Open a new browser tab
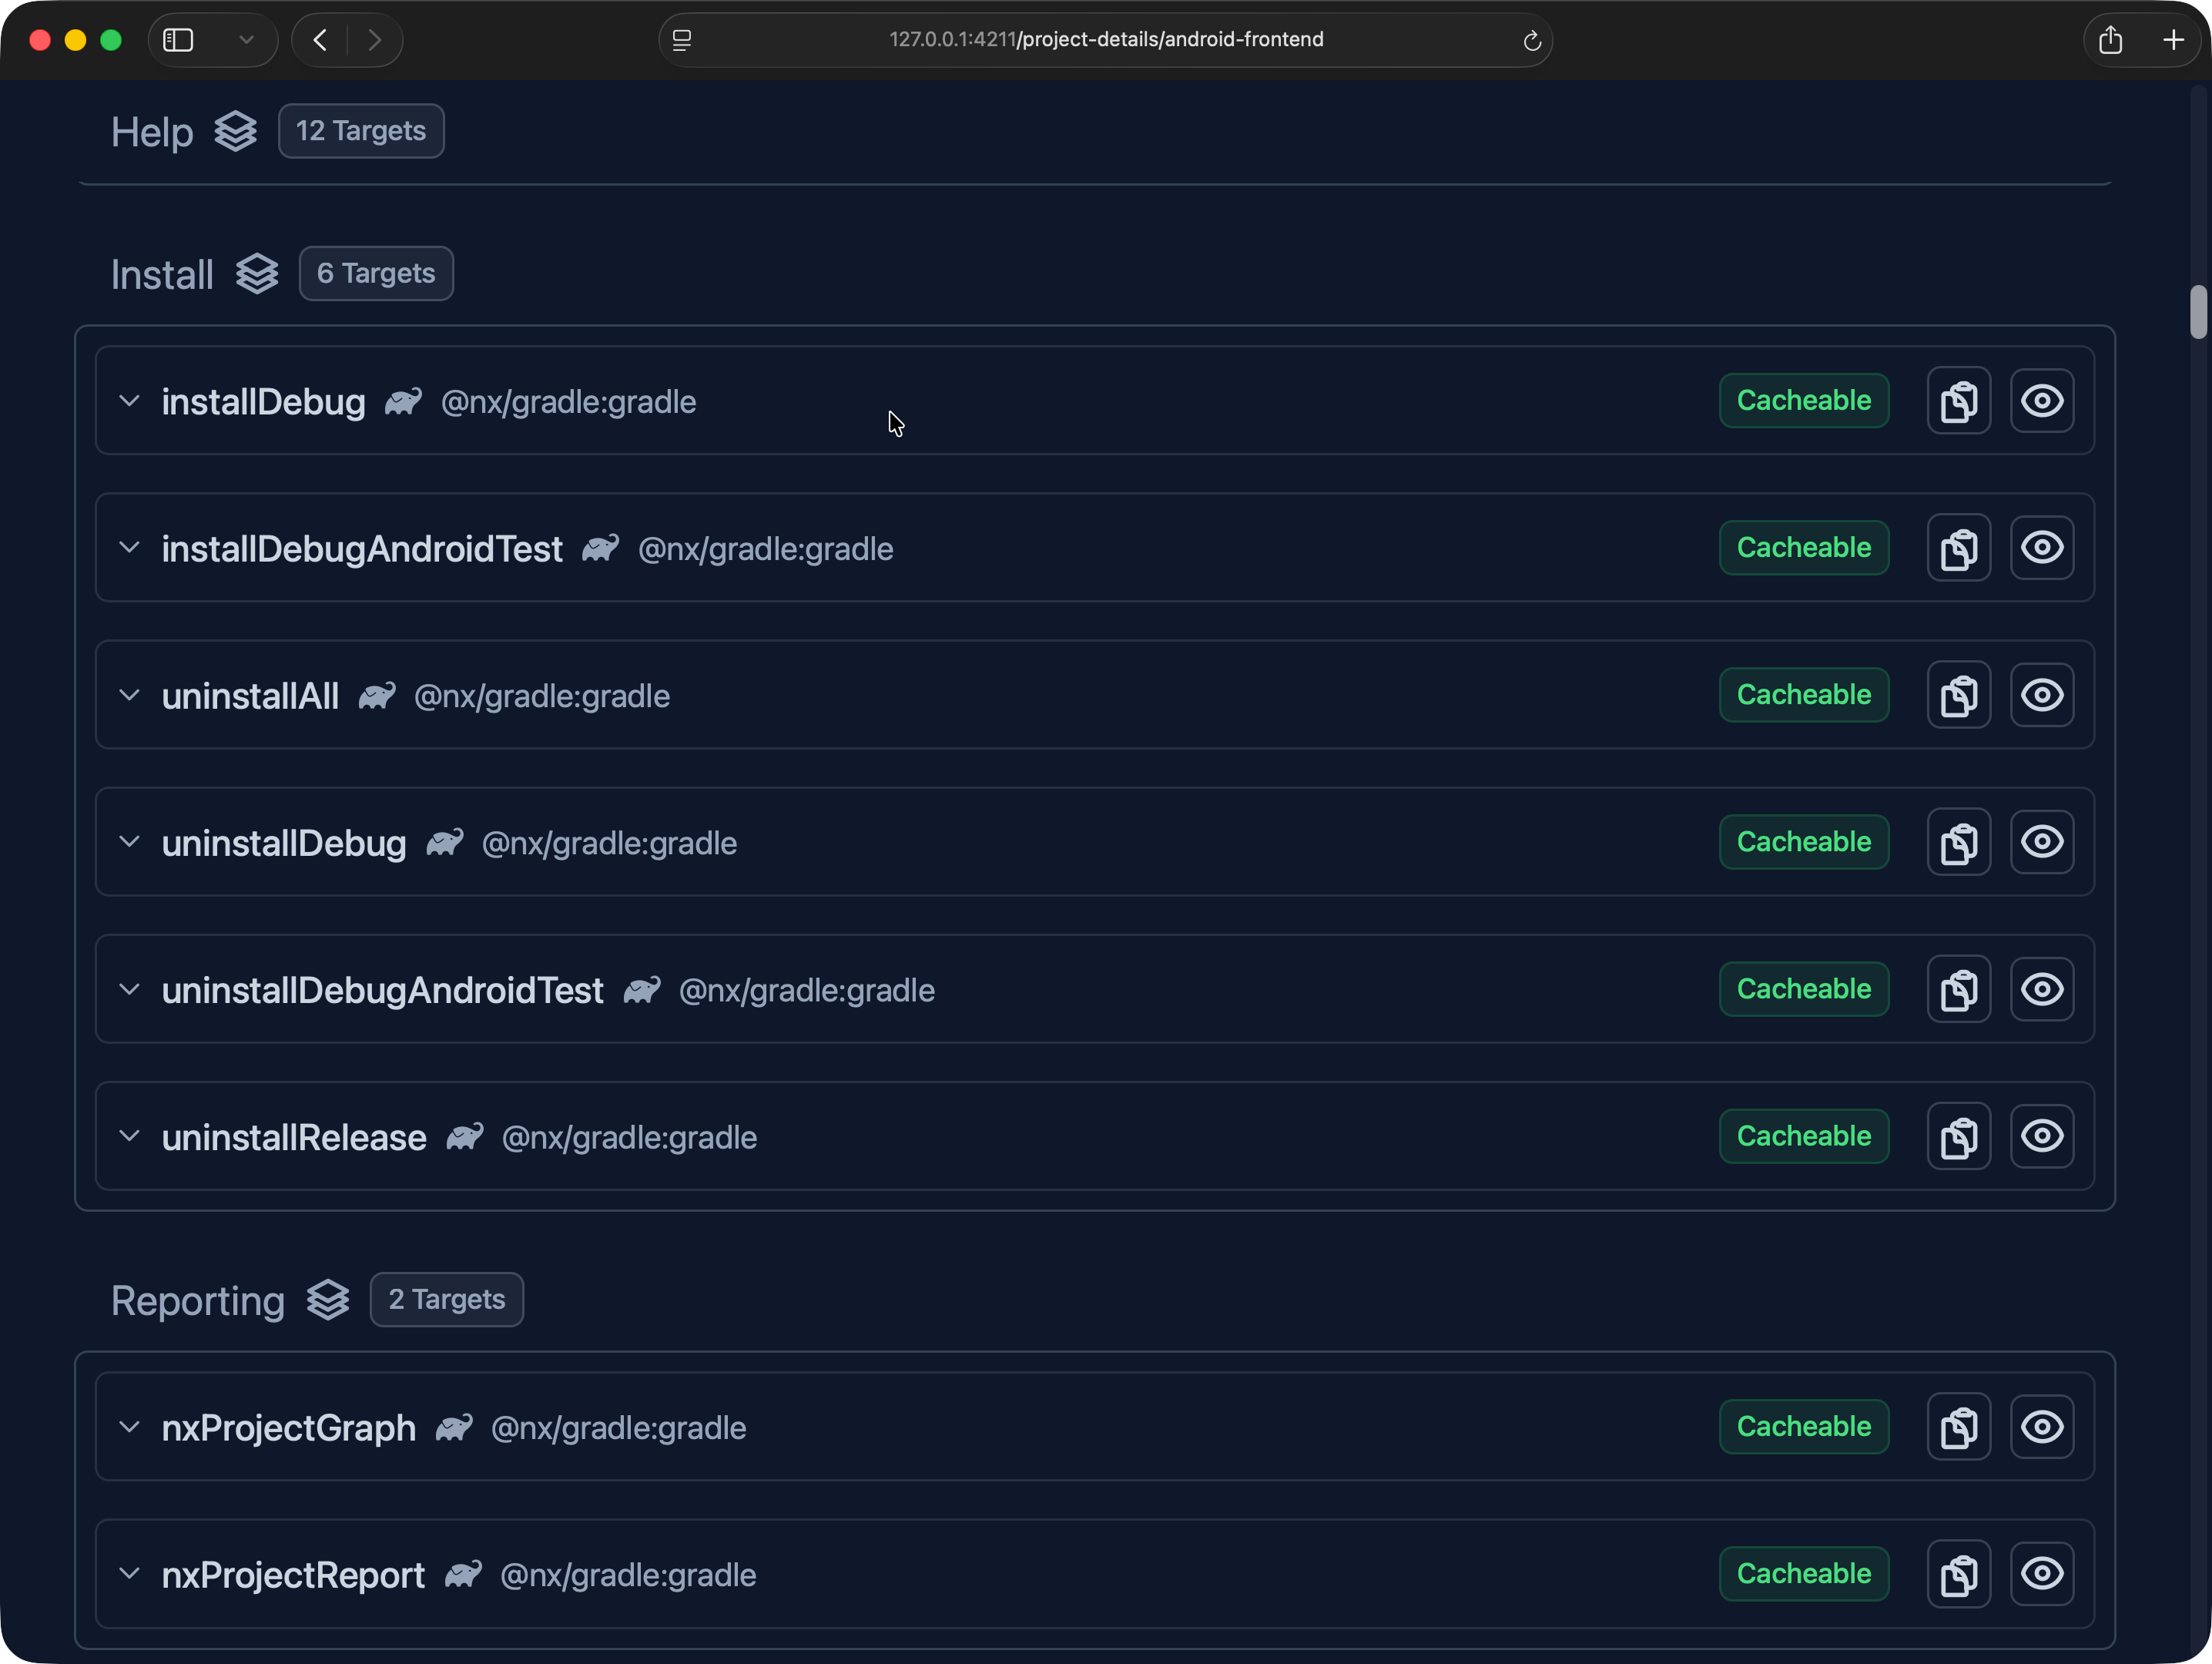Screen dimensions: 2212x1664 2173,40
